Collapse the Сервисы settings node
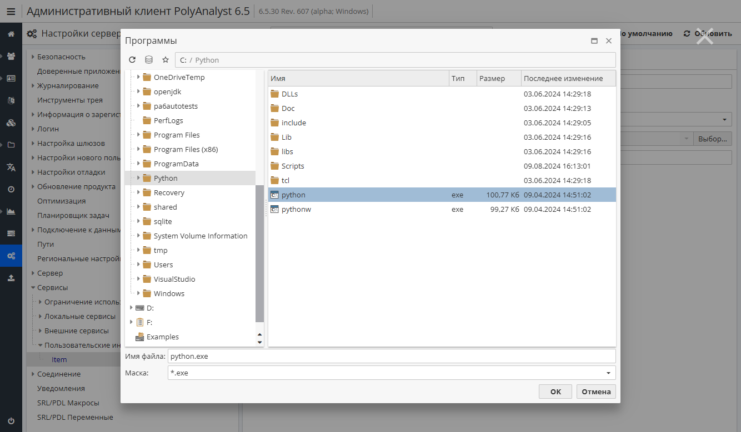The image size is (741, 432). point(33,288)
